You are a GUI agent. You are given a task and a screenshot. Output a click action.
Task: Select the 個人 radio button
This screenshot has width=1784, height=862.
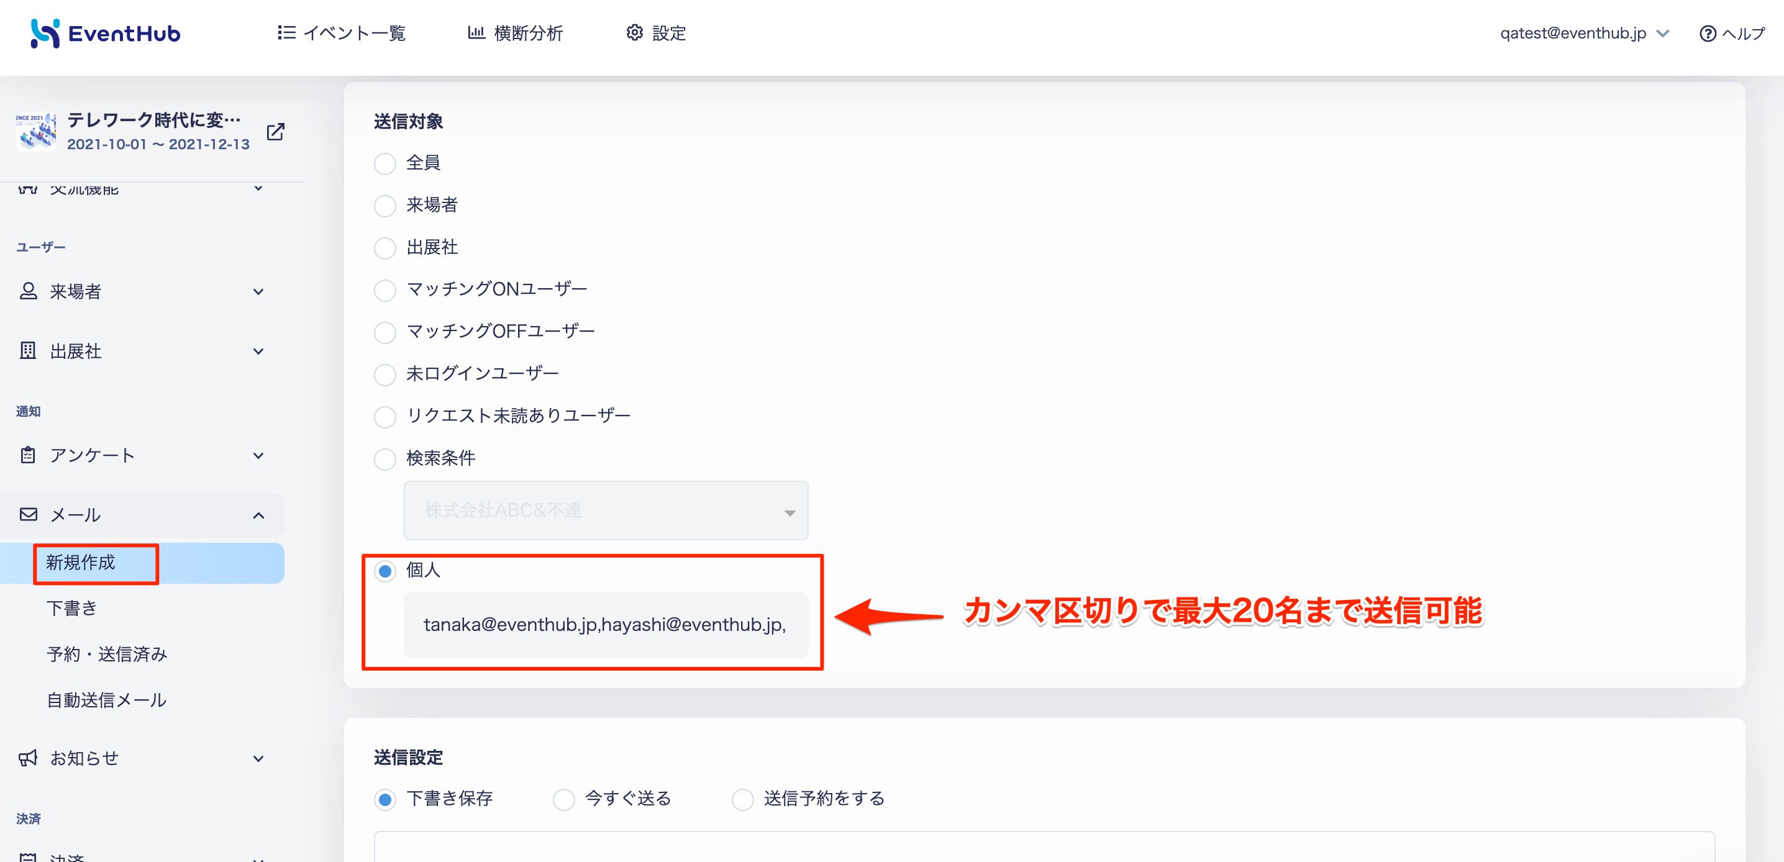point(385,571)
